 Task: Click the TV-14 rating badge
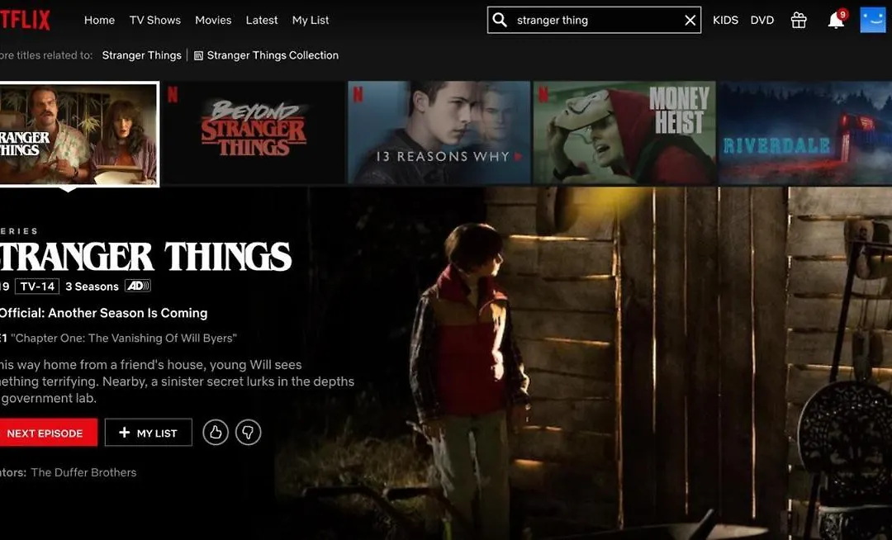tap(37, 286)
